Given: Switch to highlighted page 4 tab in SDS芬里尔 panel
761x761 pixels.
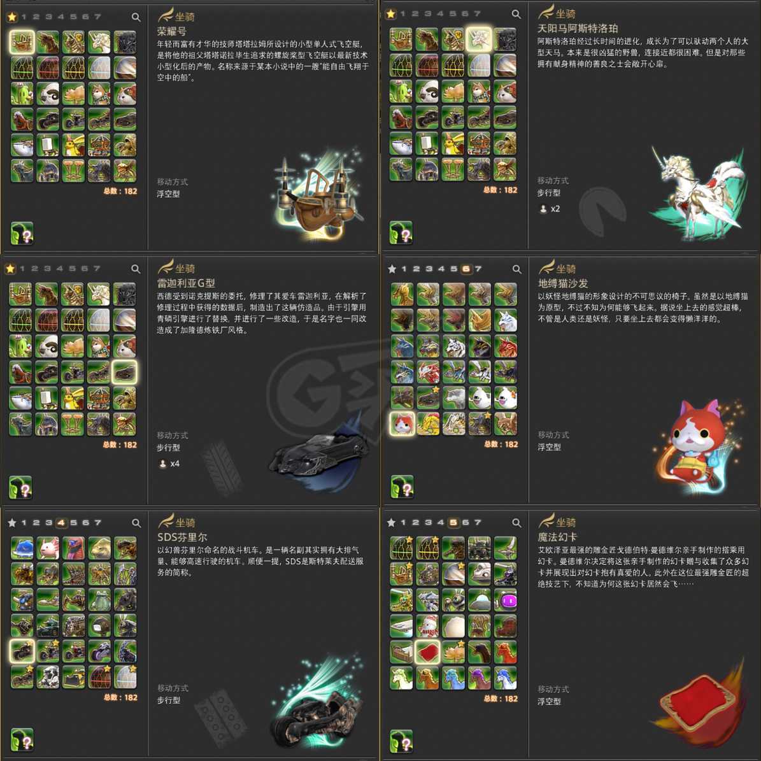Looking at the screenshot, I should click(60, 523).
